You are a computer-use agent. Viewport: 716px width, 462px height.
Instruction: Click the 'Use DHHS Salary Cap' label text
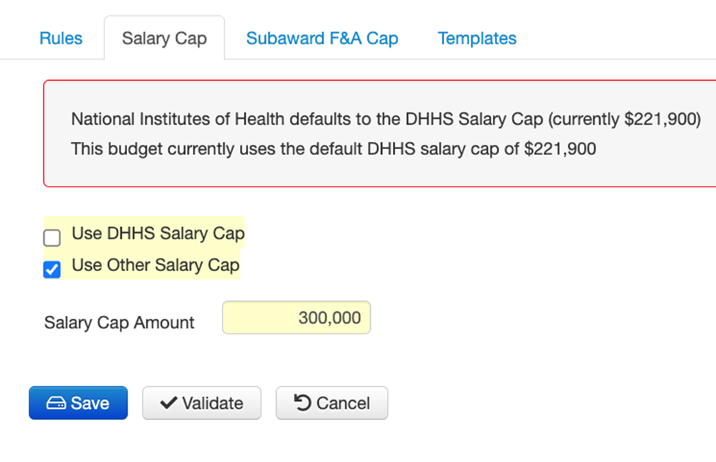pyautogui.click(x=158, y=234)
